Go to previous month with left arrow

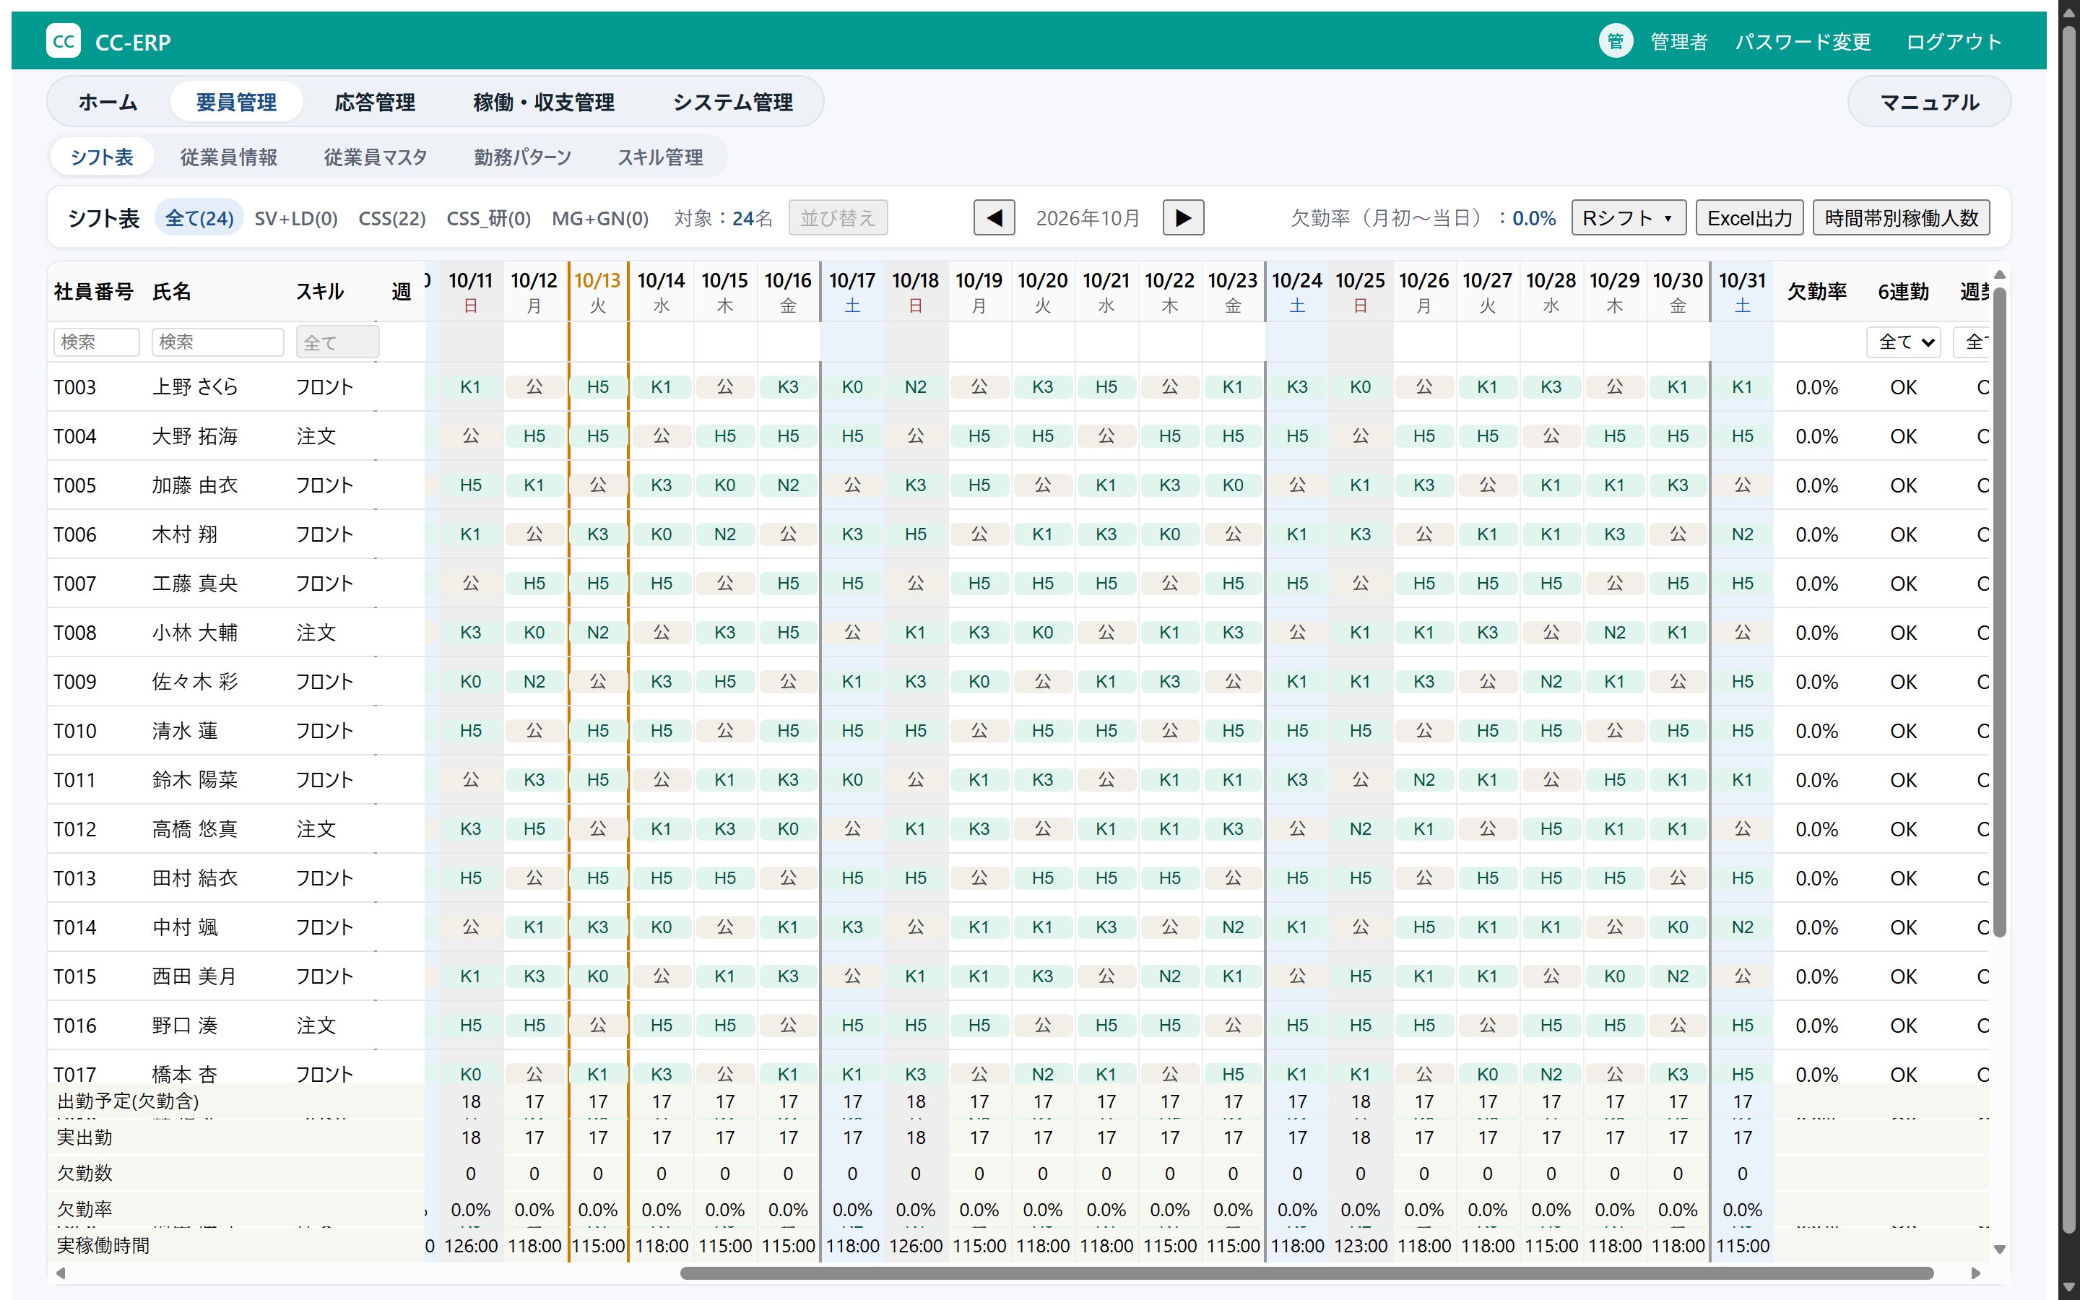994,217
